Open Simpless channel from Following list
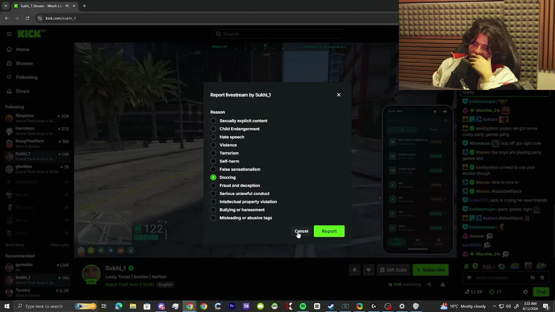 tap(37, 118)
